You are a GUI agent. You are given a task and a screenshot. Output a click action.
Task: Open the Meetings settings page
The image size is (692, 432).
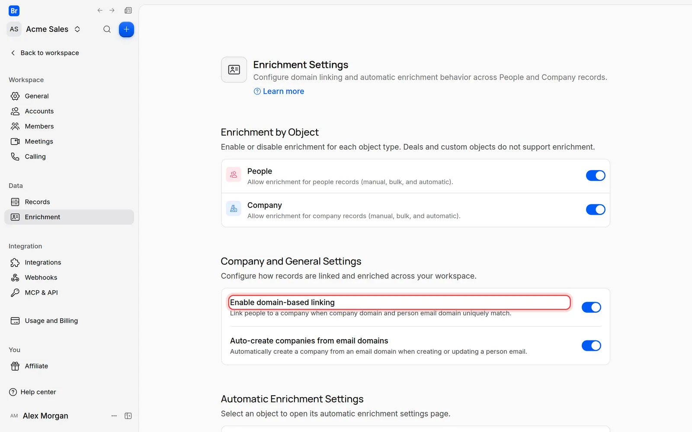coord(69,141)
